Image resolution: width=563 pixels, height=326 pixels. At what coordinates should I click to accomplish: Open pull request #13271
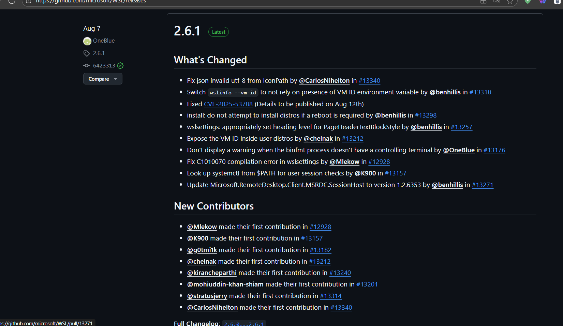point(482,185)
